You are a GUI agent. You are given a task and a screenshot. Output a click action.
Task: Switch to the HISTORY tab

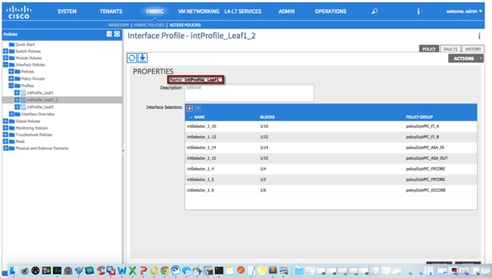point(473,49)
